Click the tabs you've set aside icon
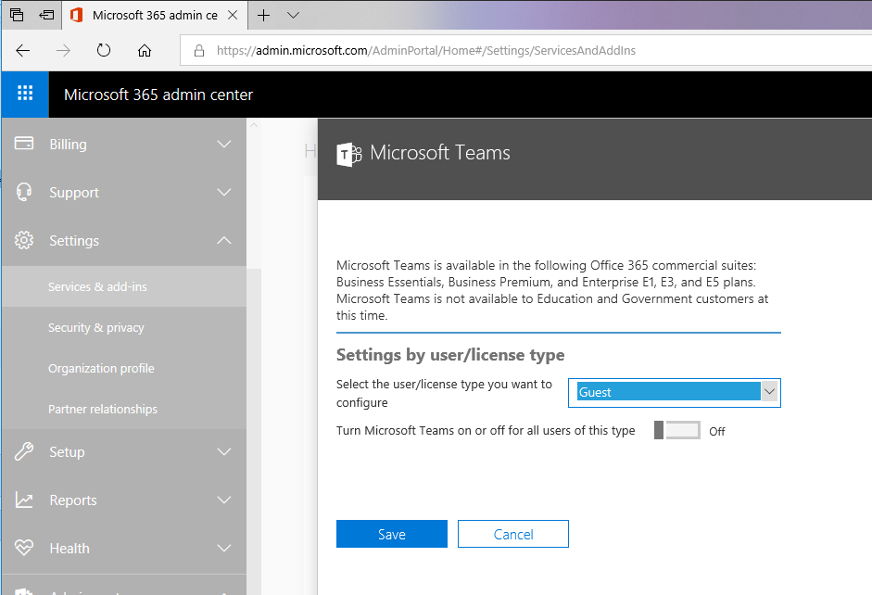The width and height of the screenshot is (872, 595). pyautogui.click(x=17, y=15)
